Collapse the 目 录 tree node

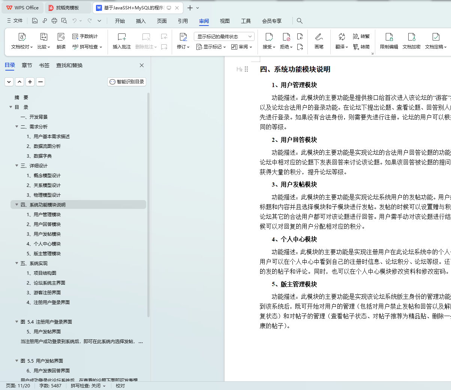[x=11, y=107]
